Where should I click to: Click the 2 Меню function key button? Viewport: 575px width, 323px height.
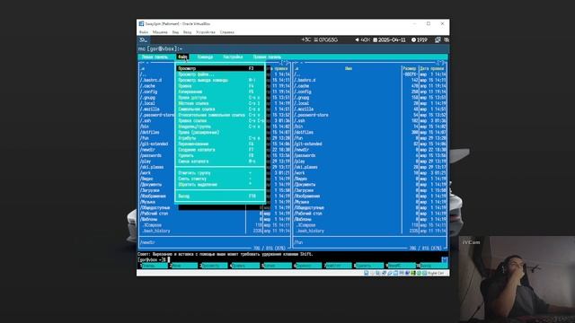tap(183, 266)
